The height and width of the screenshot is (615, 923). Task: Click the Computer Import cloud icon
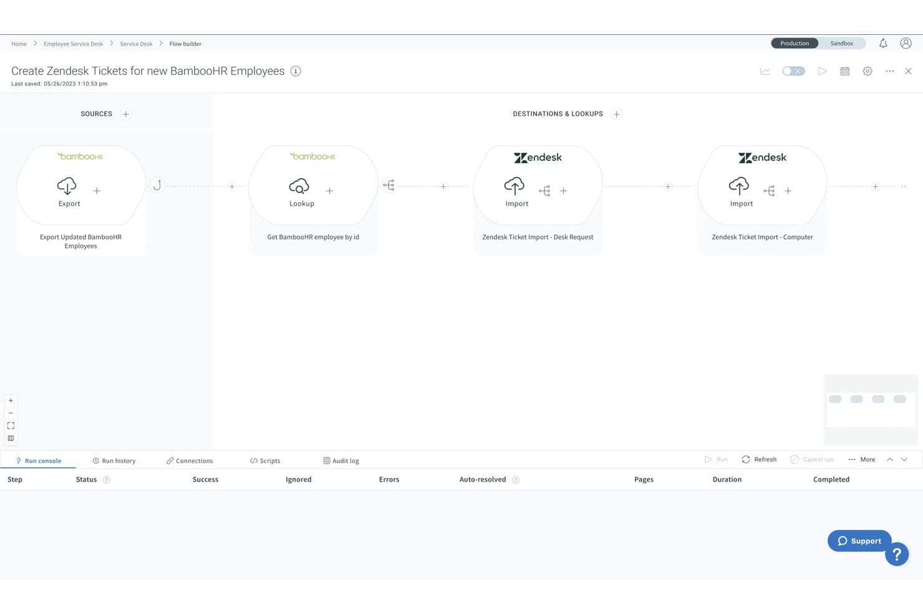click(x=739, y=186)
